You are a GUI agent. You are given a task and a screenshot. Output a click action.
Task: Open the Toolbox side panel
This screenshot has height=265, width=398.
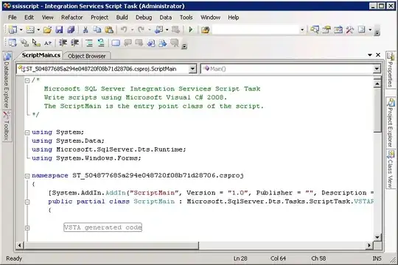point(6,126)
